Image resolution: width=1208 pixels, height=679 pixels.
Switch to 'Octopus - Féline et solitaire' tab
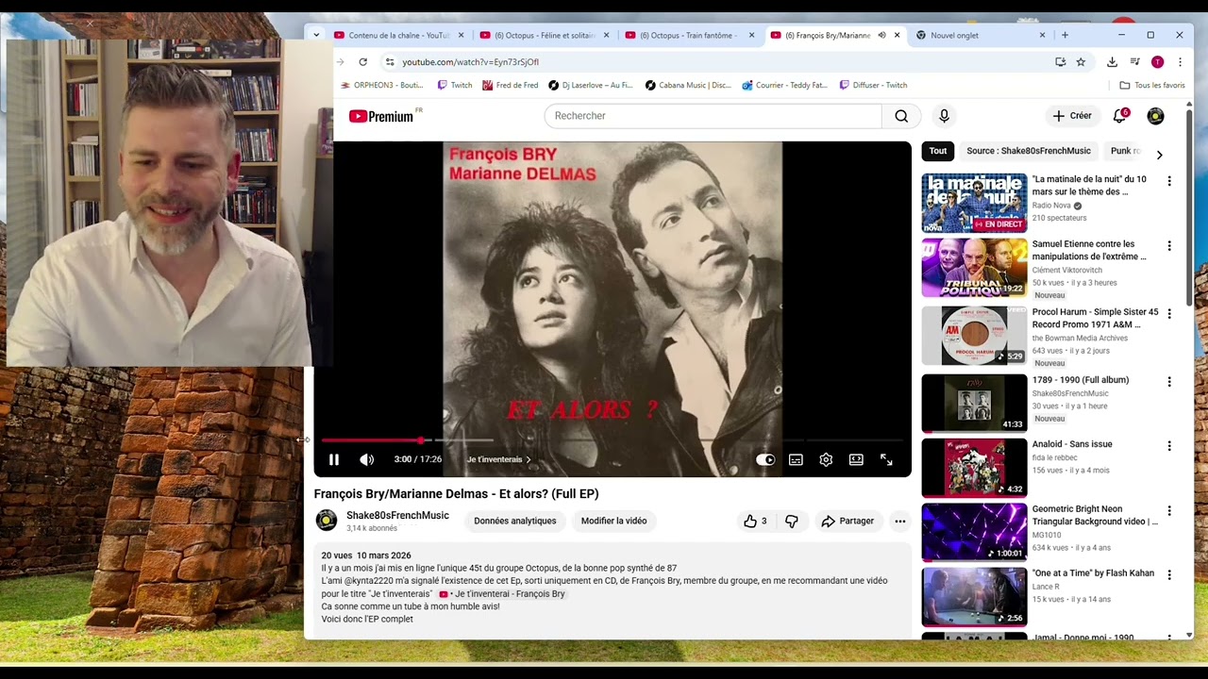(x=543, y=36)
